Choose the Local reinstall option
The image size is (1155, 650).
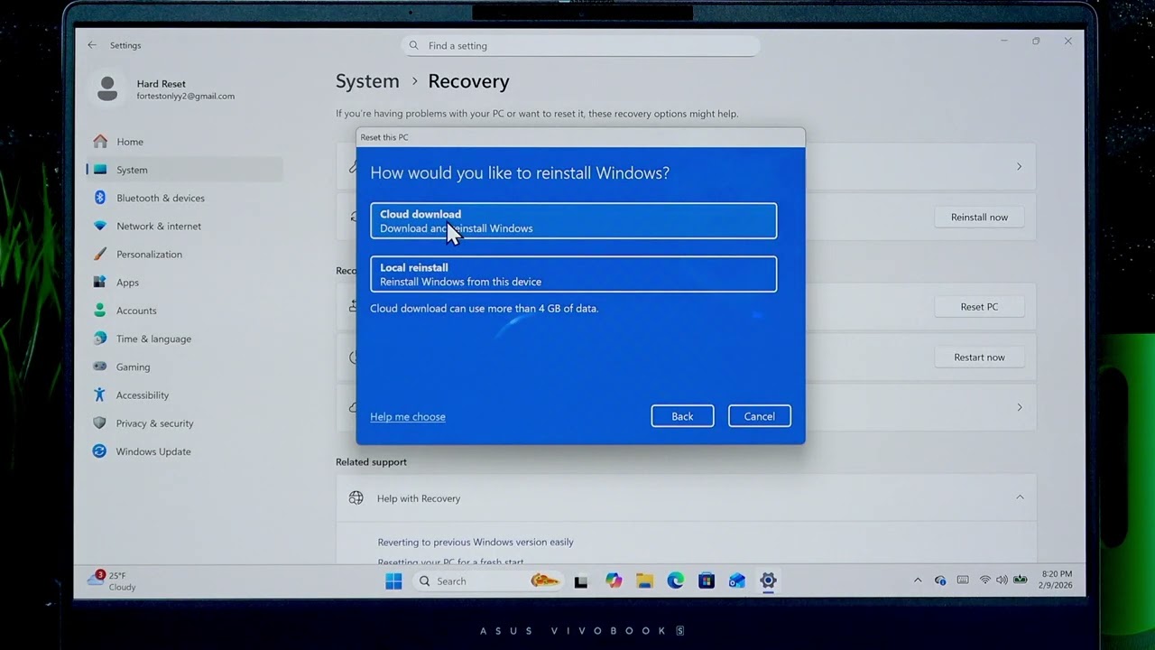click(573, 274)
